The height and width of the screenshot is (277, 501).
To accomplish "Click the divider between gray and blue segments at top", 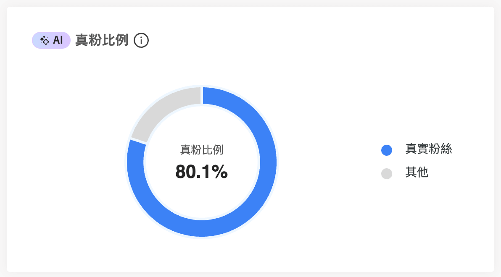I will (202, 95).
